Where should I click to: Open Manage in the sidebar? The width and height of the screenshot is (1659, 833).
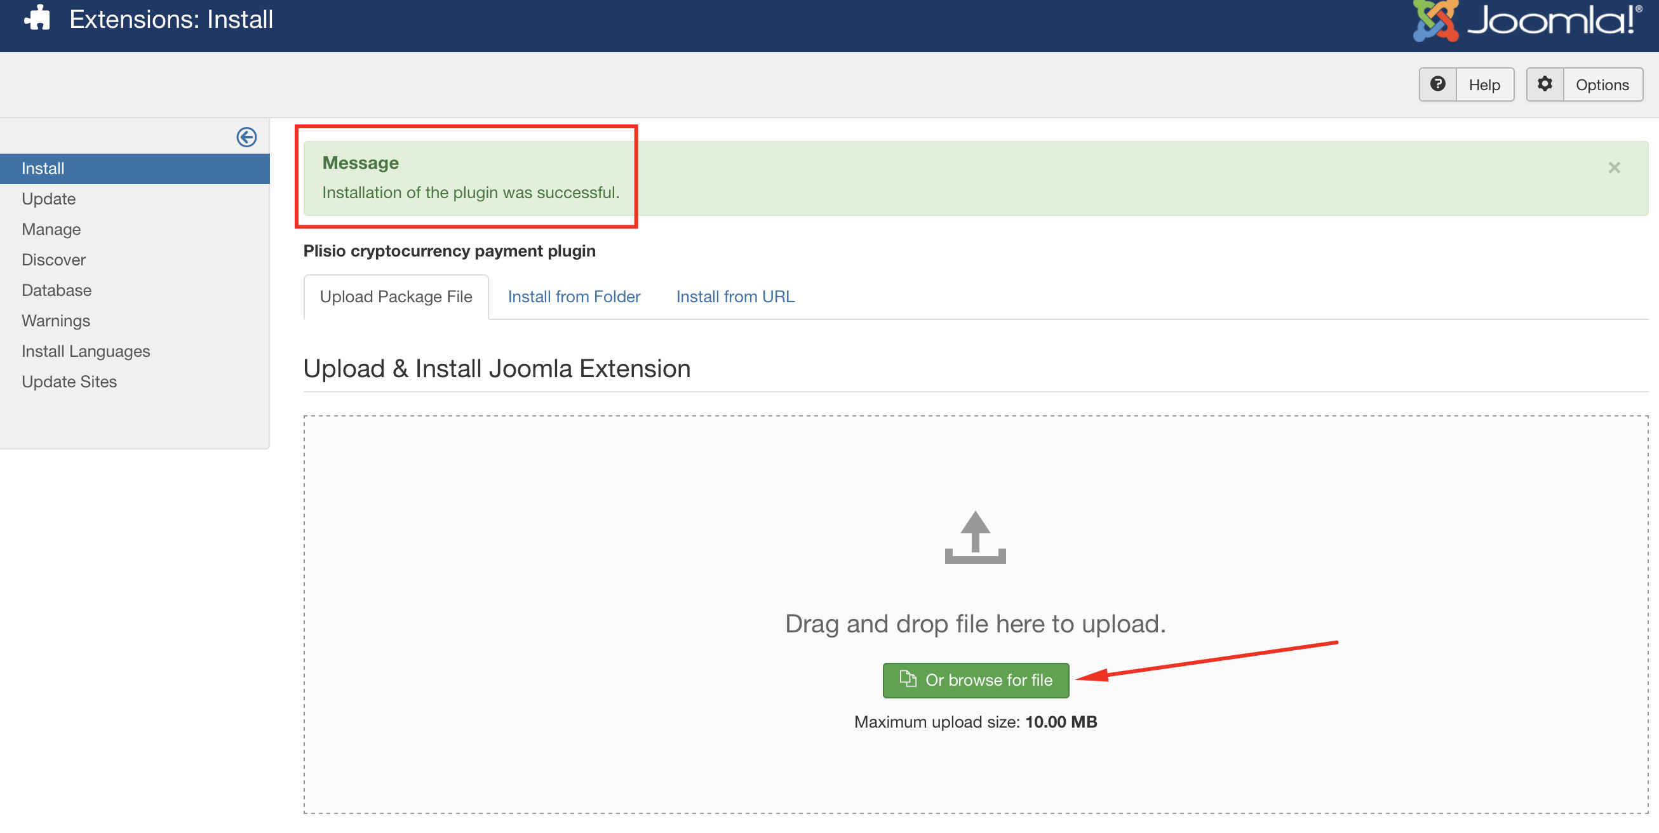[x=135, y=229]
